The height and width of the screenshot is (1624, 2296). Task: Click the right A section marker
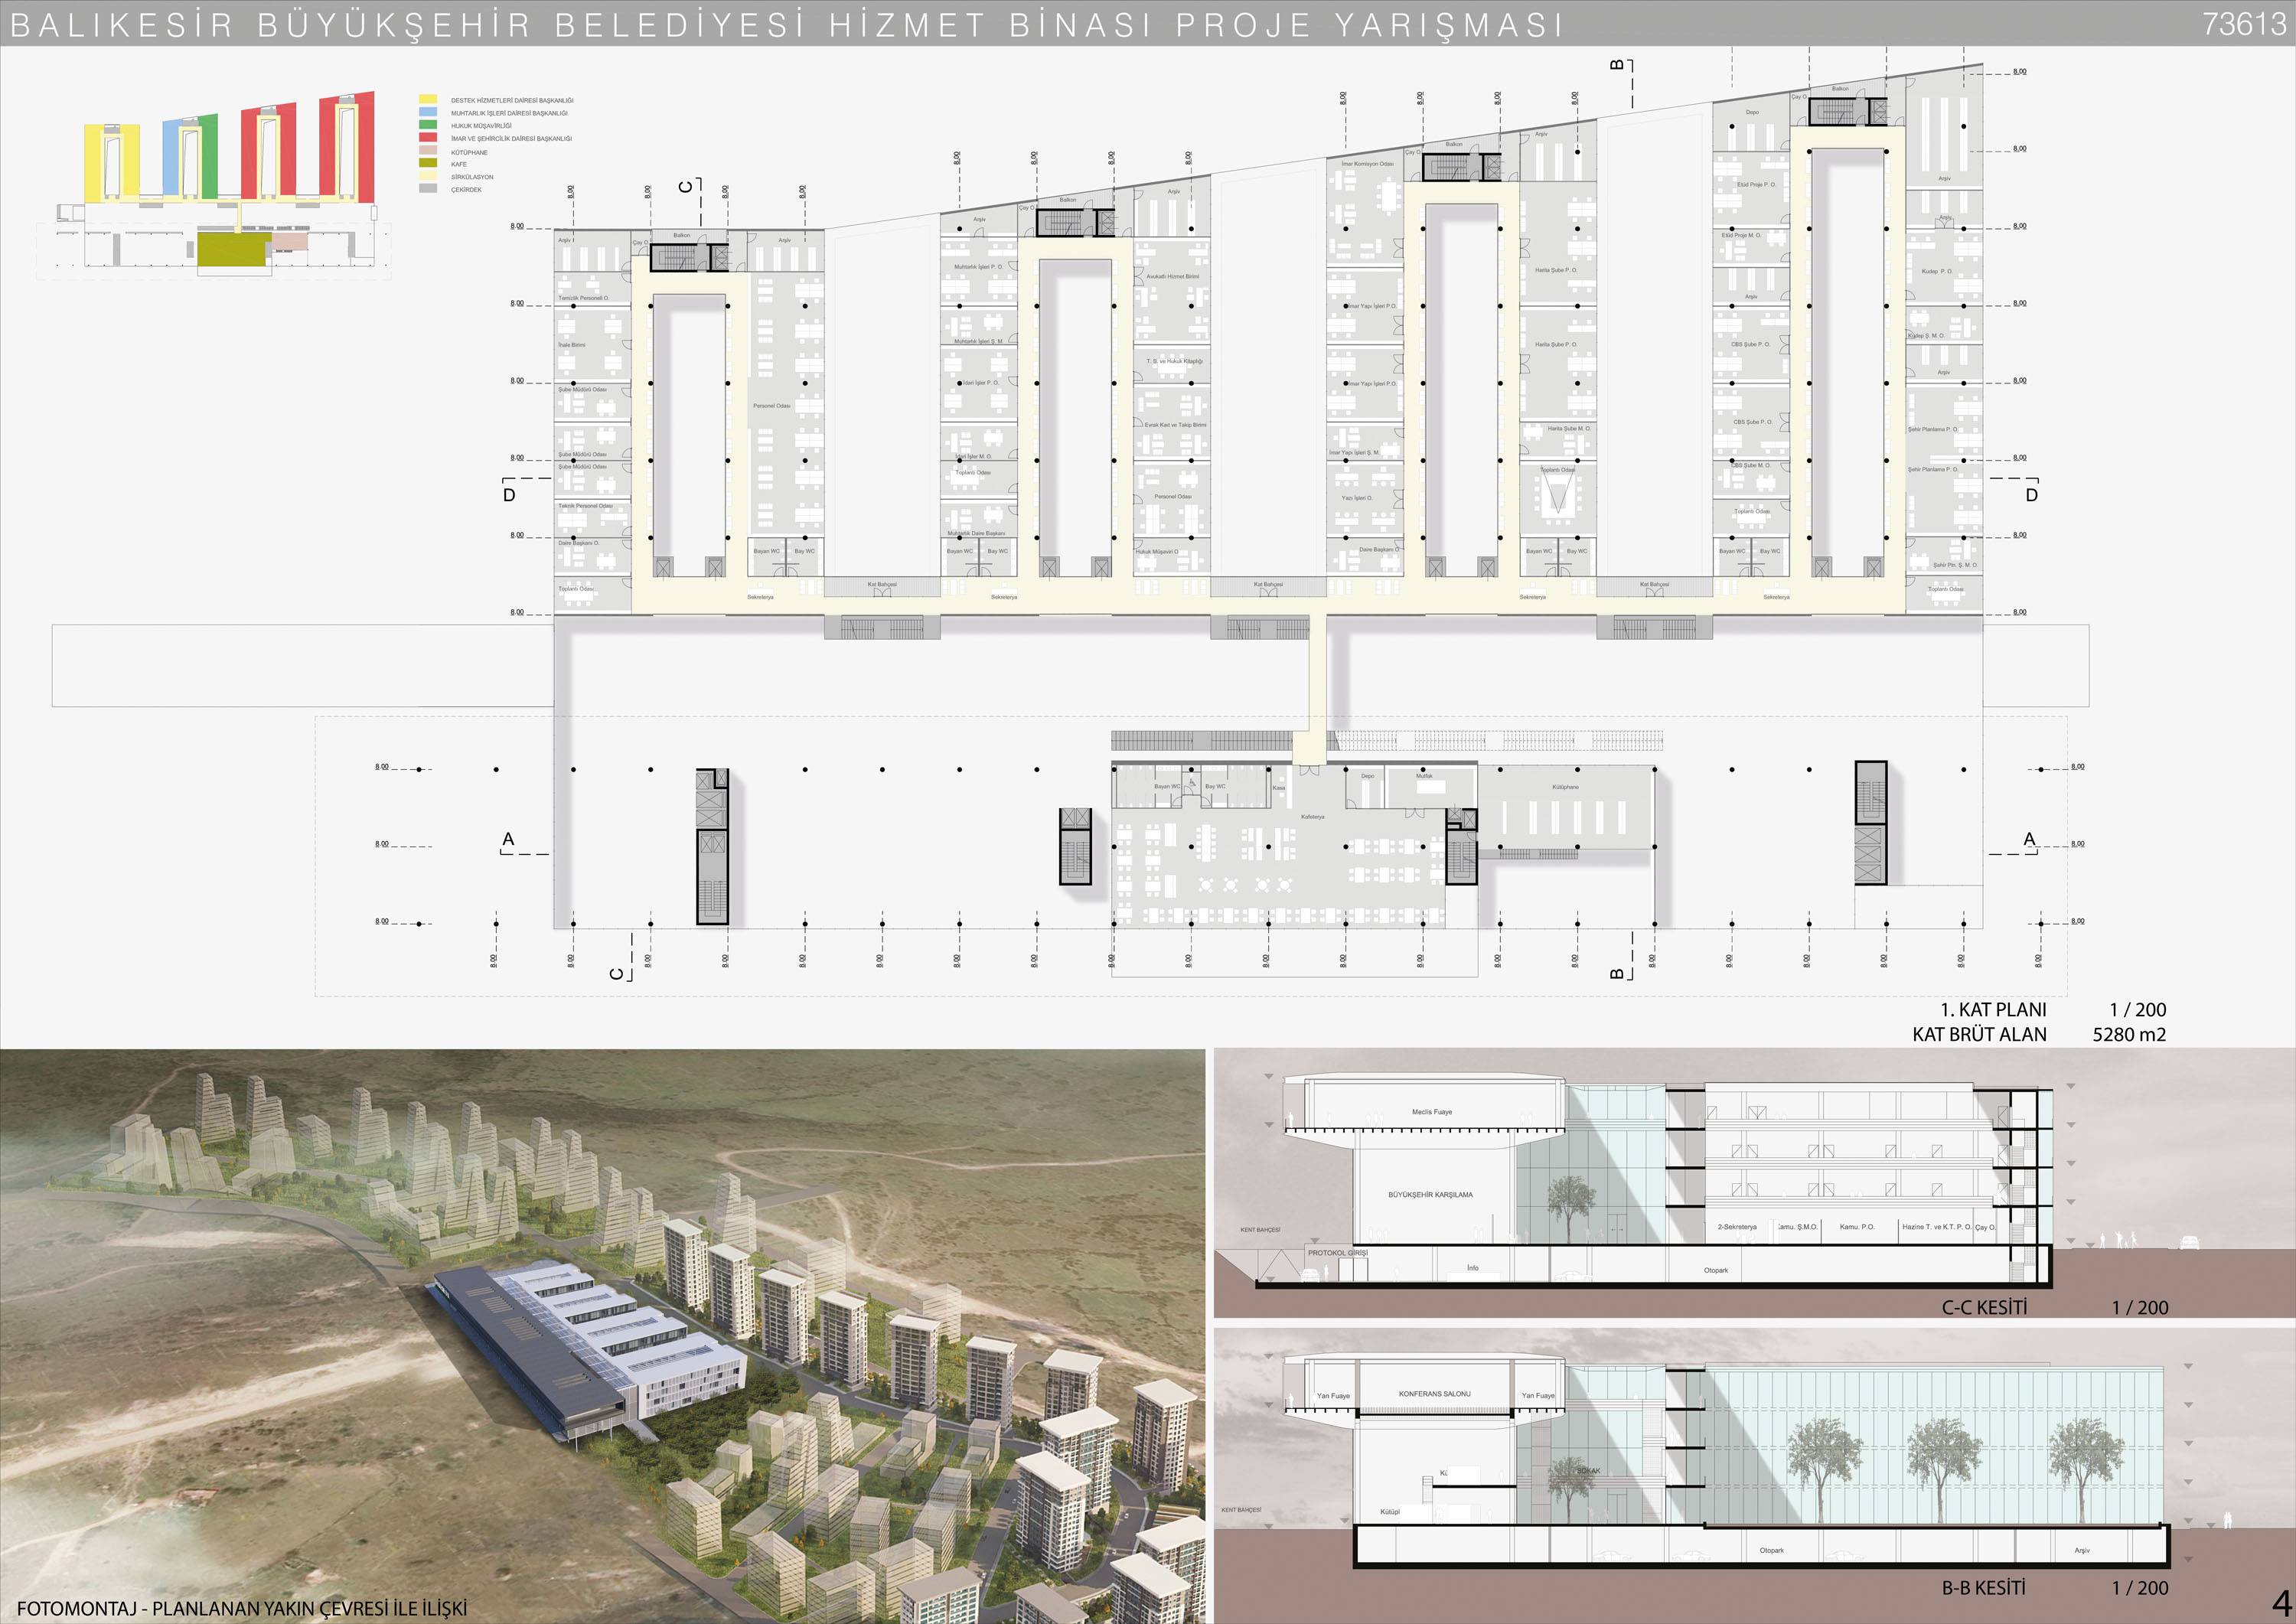(2029, 839)
